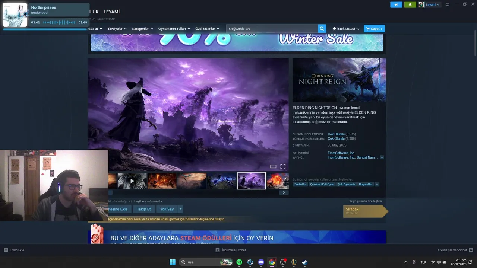Open Big Picture mode monitor icon
The width and height of the screenshot is (477, 268).
coord(448,4)
